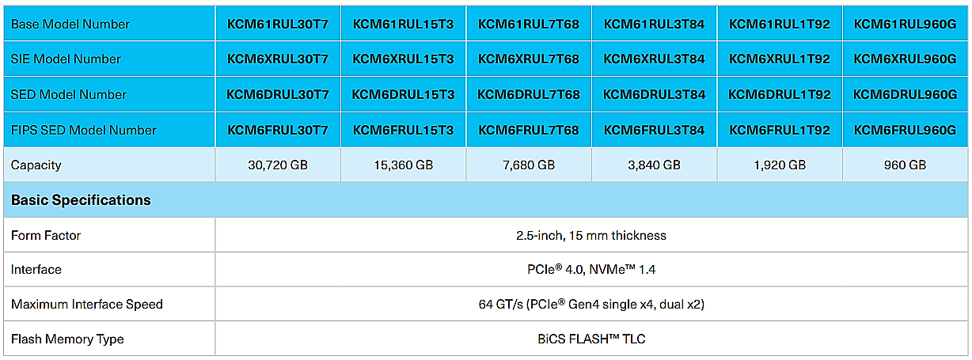The width and height of the screenshot is (972, 360).
Task: Click the 30,720 GB capacity value
Action: point(277,165)
